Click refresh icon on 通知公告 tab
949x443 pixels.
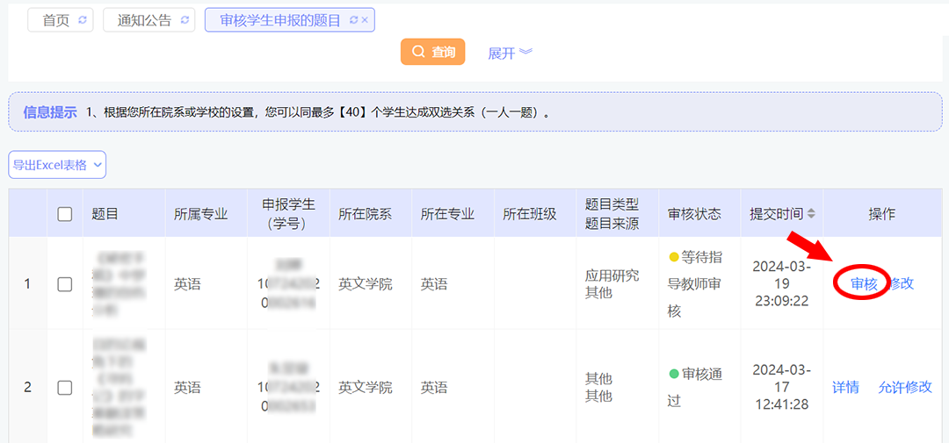185,21
